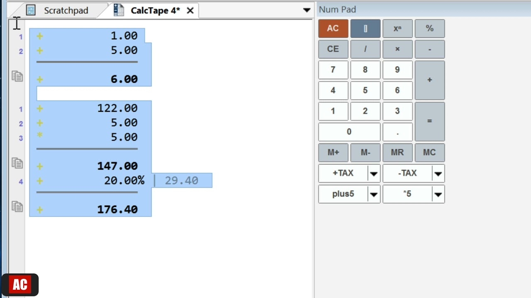Image resolution: width=531 pixels, height=298 pixels.
Task: Click the divide key
Action: point(365,49)
